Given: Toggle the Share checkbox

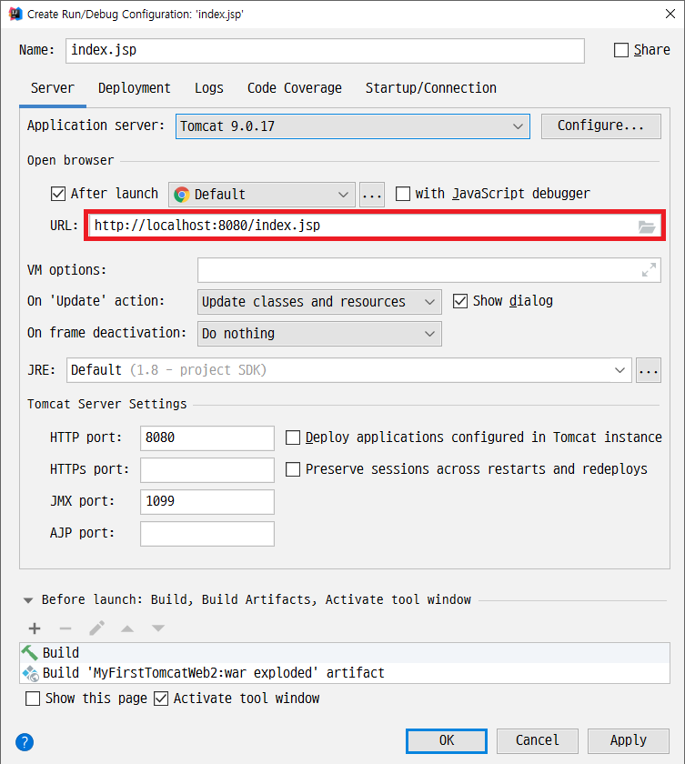Looking at the screenshot, I should pos(621,50).
